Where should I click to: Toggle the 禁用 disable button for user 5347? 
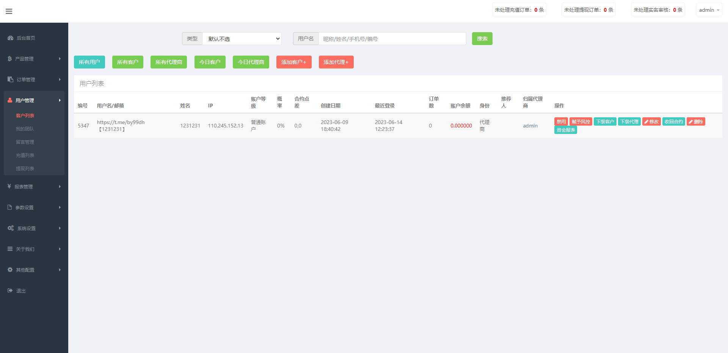561,121
